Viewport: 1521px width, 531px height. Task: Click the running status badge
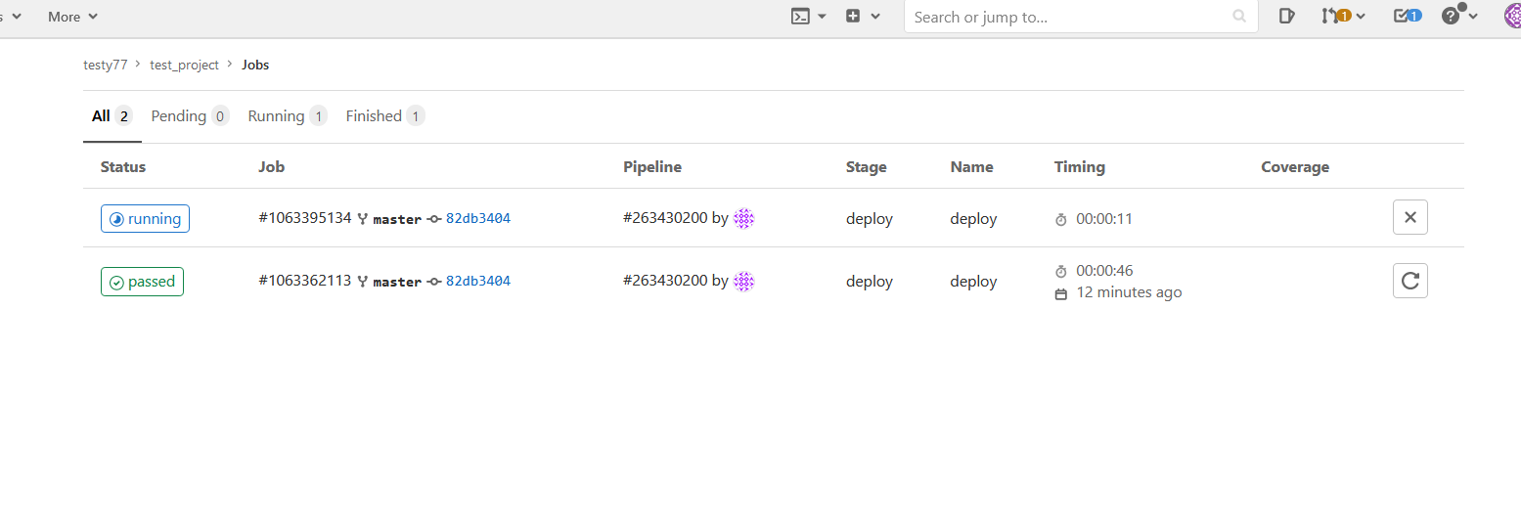[x=145, y=219]
